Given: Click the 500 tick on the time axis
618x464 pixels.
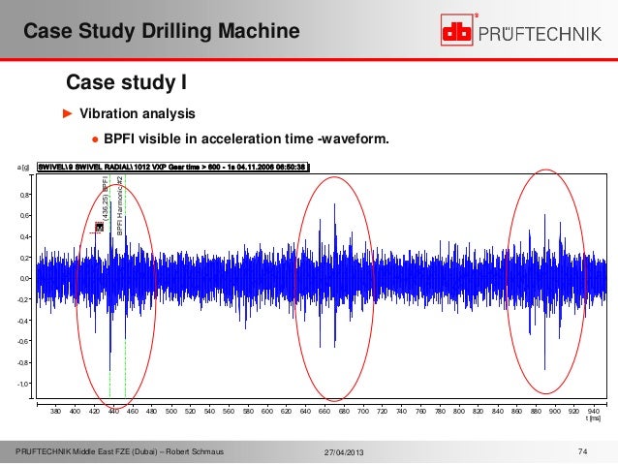Looking at the screenshot, I should pyautogui.click(x=171, y=411).
